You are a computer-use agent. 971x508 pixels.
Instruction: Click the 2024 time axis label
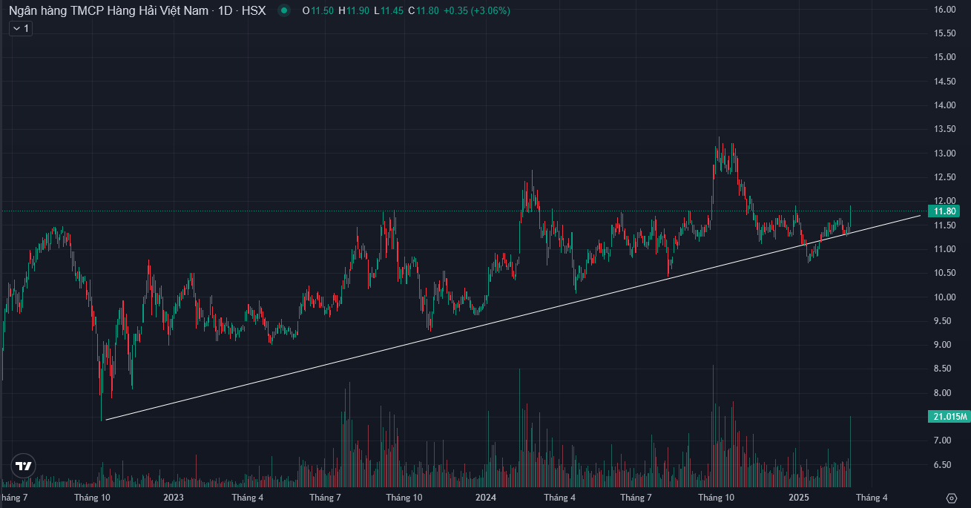[x=485, y=498]
